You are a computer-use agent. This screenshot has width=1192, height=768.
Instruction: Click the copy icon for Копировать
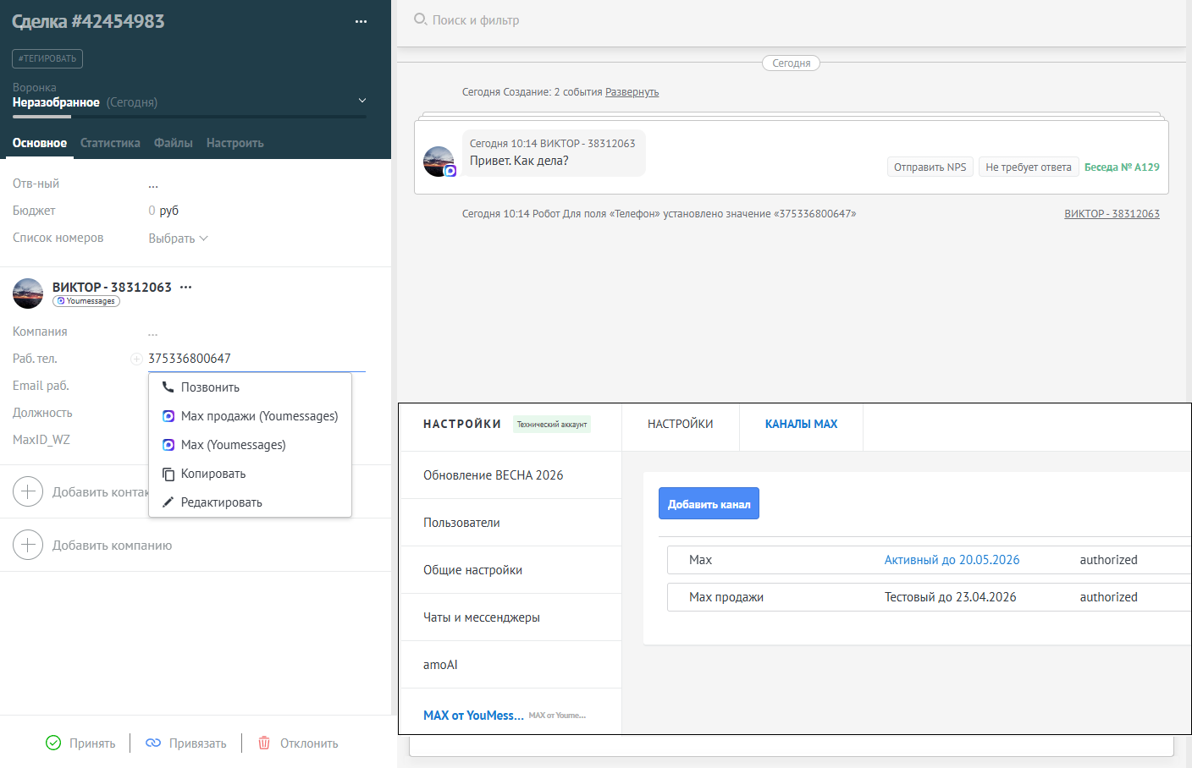[168, 474]
